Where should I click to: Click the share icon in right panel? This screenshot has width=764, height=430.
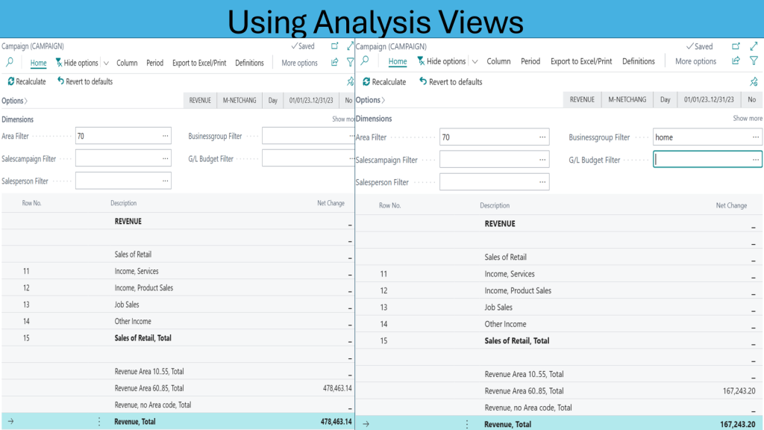click(x=736, y=61)
